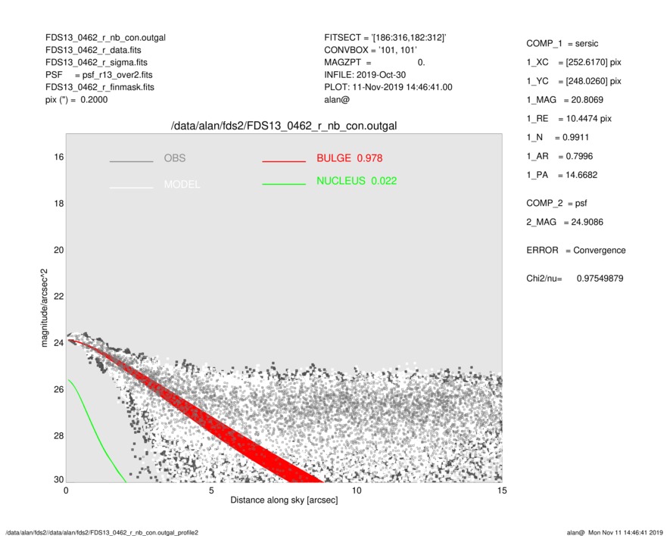Click the footer timestamp Mon Nov 11 14:46:41 2019

coord(625,532)
